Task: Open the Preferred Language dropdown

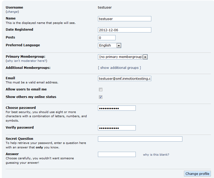Action: coord(109,45)
